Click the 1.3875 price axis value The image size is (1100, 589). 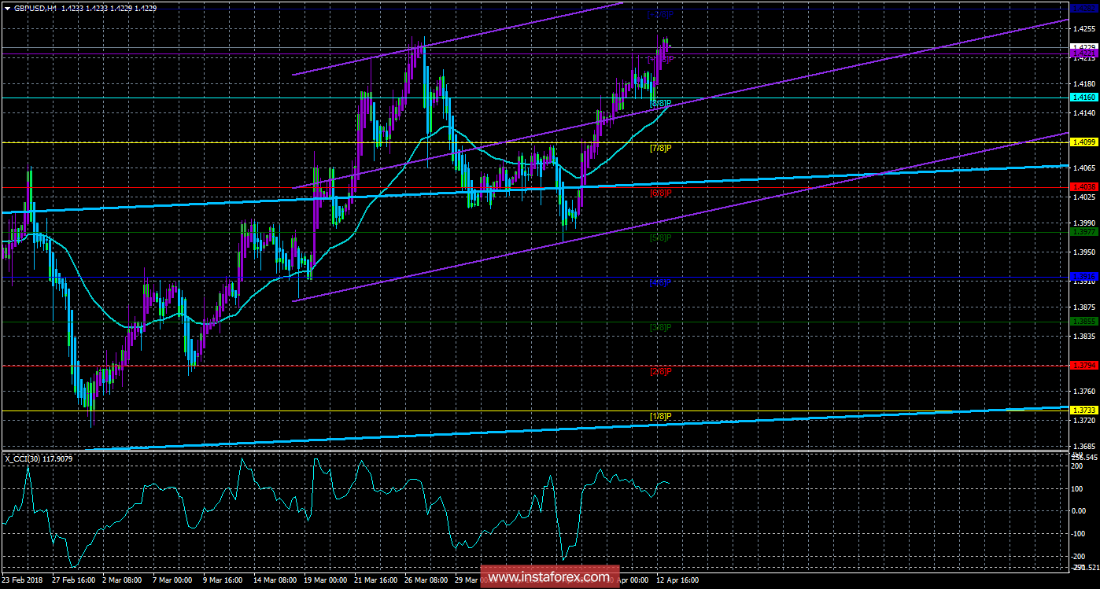(1083, 307)
